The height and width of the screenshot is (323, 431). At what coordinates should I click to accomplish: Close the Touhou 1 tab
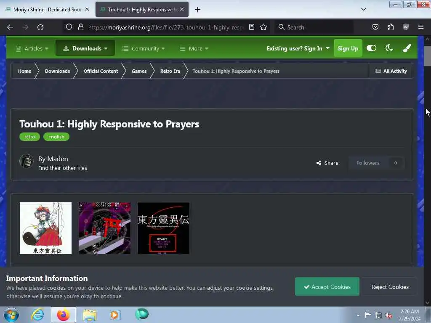182,9
